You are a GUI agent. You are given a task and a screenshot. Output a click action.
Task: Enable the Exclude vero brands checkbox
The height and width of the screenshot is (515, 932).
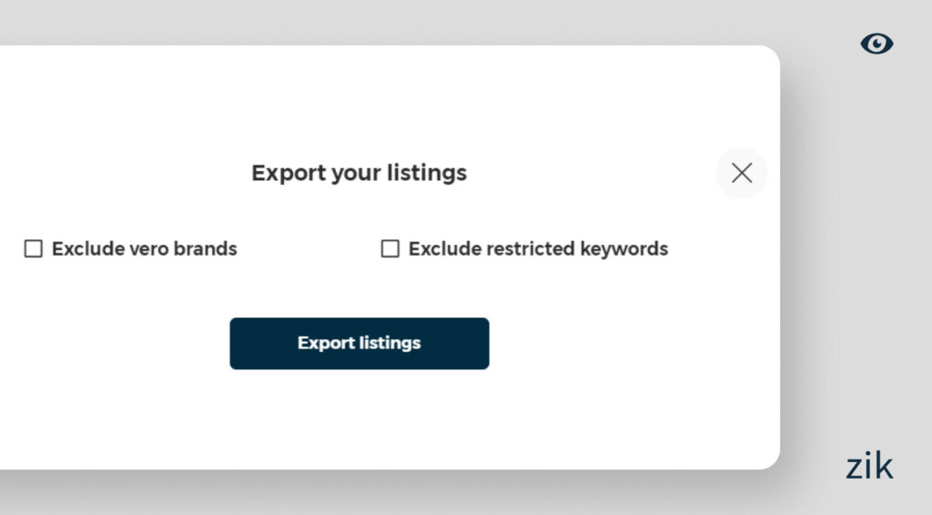[x=34, y=248]
